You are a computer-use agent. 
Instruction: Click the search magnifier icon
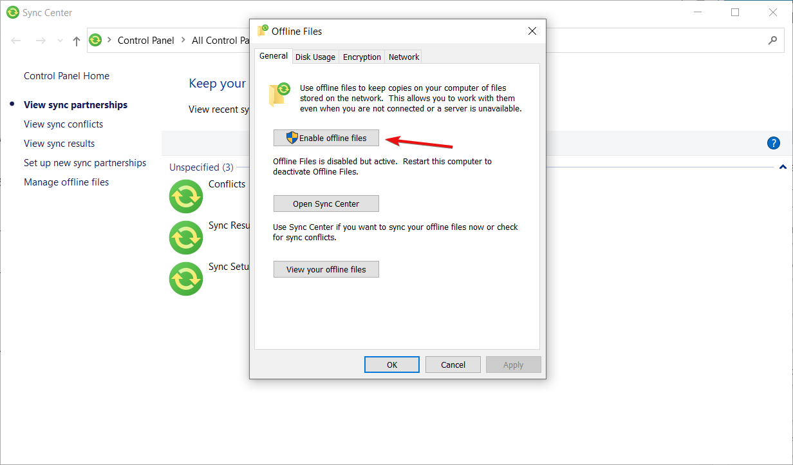(773, 40)
